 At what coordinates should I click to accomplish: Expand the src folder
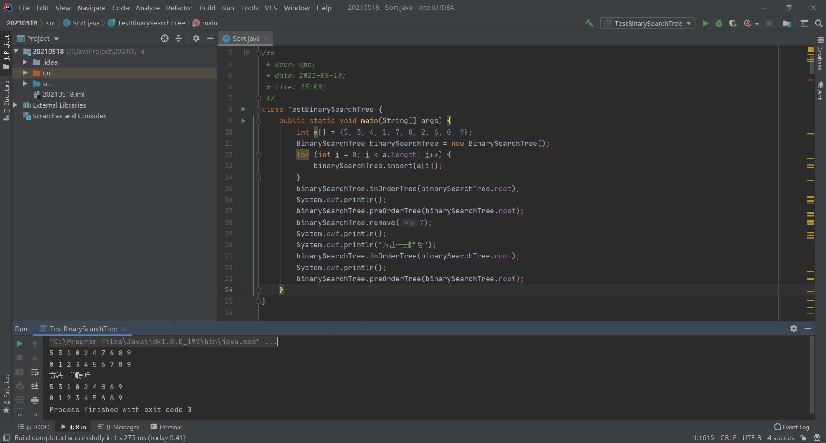point(25,83)
